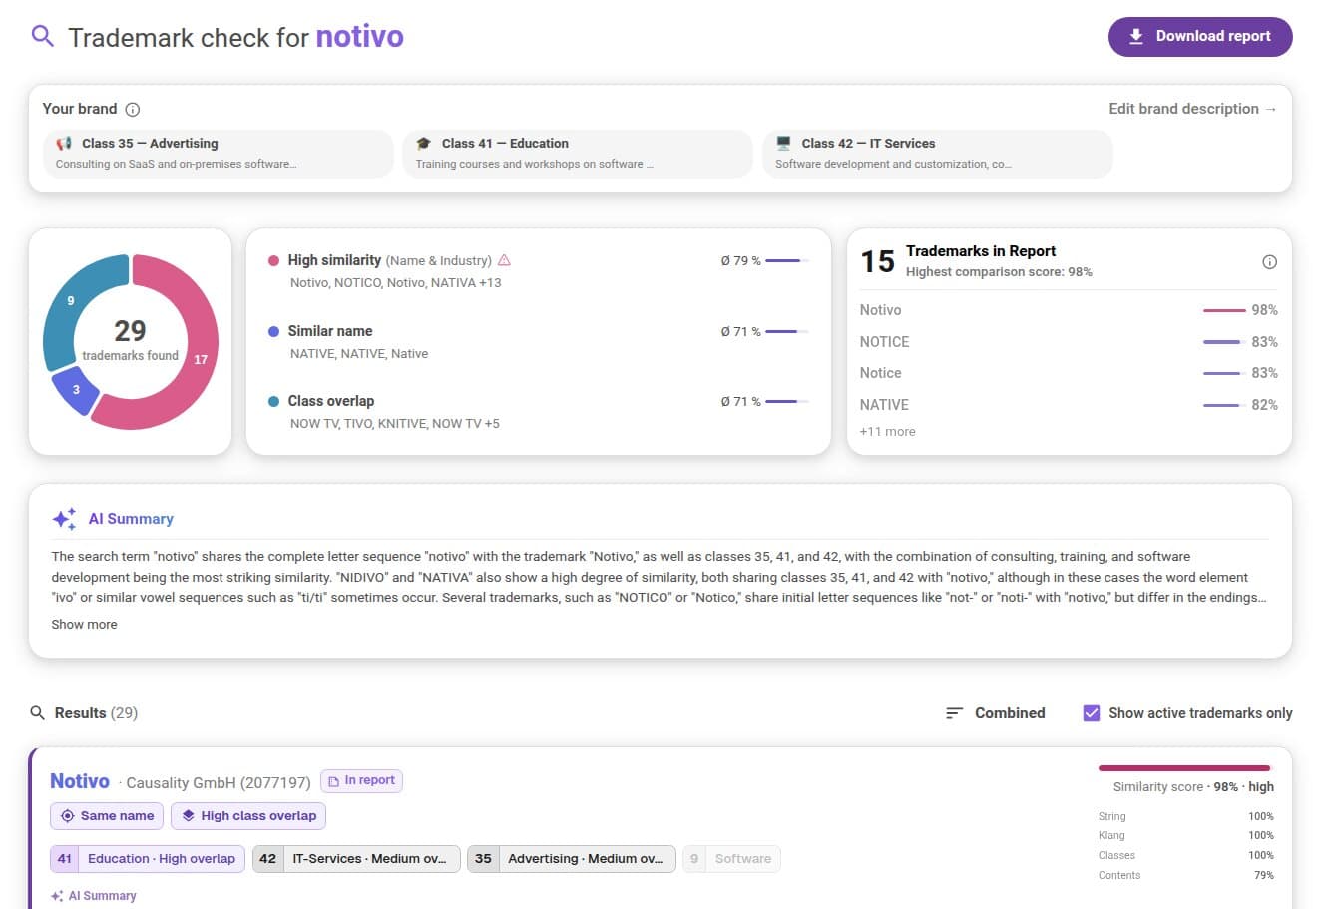Click the Causality GmbH (2077197) owner text
The width and height of the screenshot is (1326, 909).
pos(219,783)
